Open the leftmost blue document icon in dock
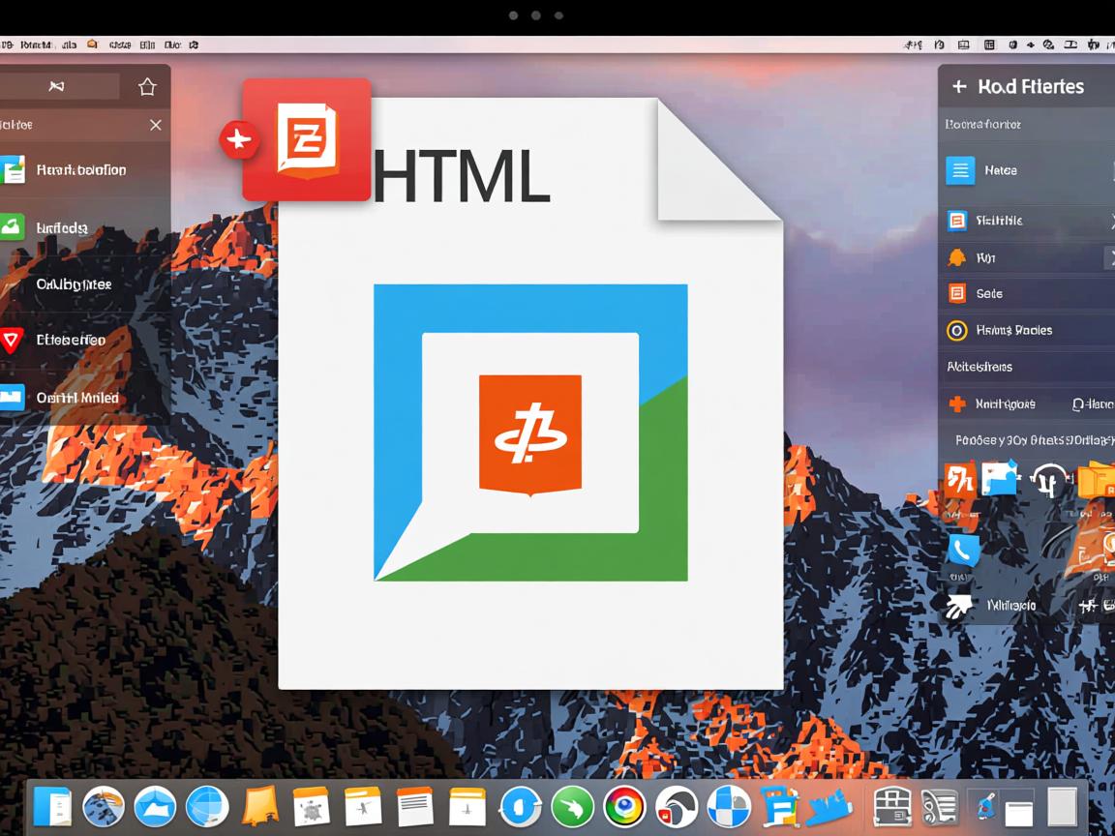 coord(52,806)
